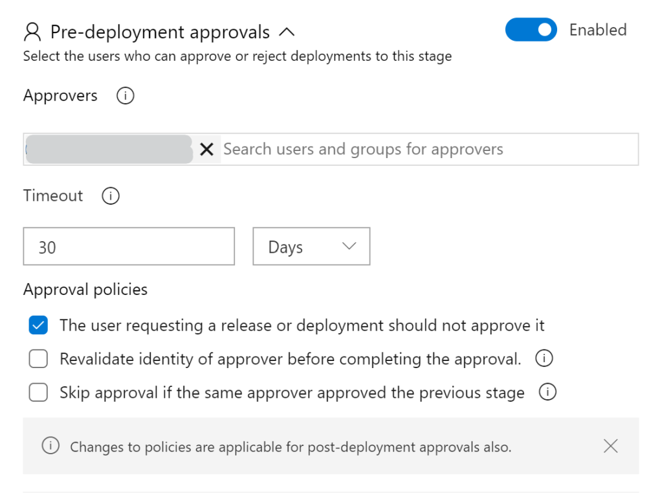Dismiss the policy changes notification banner
Viewport: 662px width, 499px height.
click(610, 446)
